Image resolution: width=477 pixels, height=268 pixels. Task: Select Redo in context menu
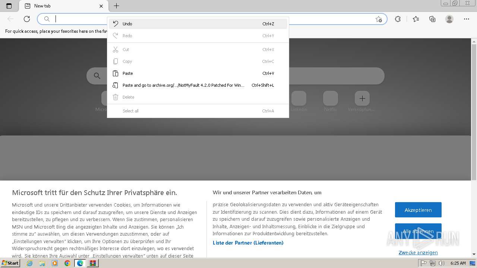198,36
